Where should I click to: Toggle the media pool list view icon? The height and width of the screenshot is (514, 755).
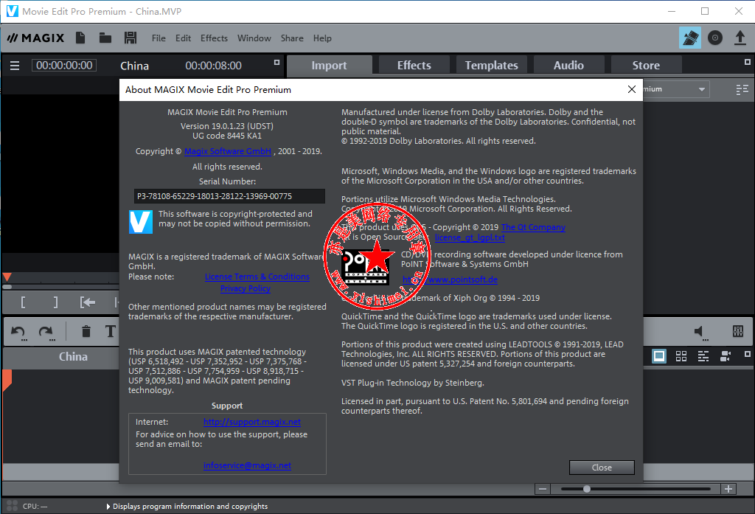pos(742,90)
